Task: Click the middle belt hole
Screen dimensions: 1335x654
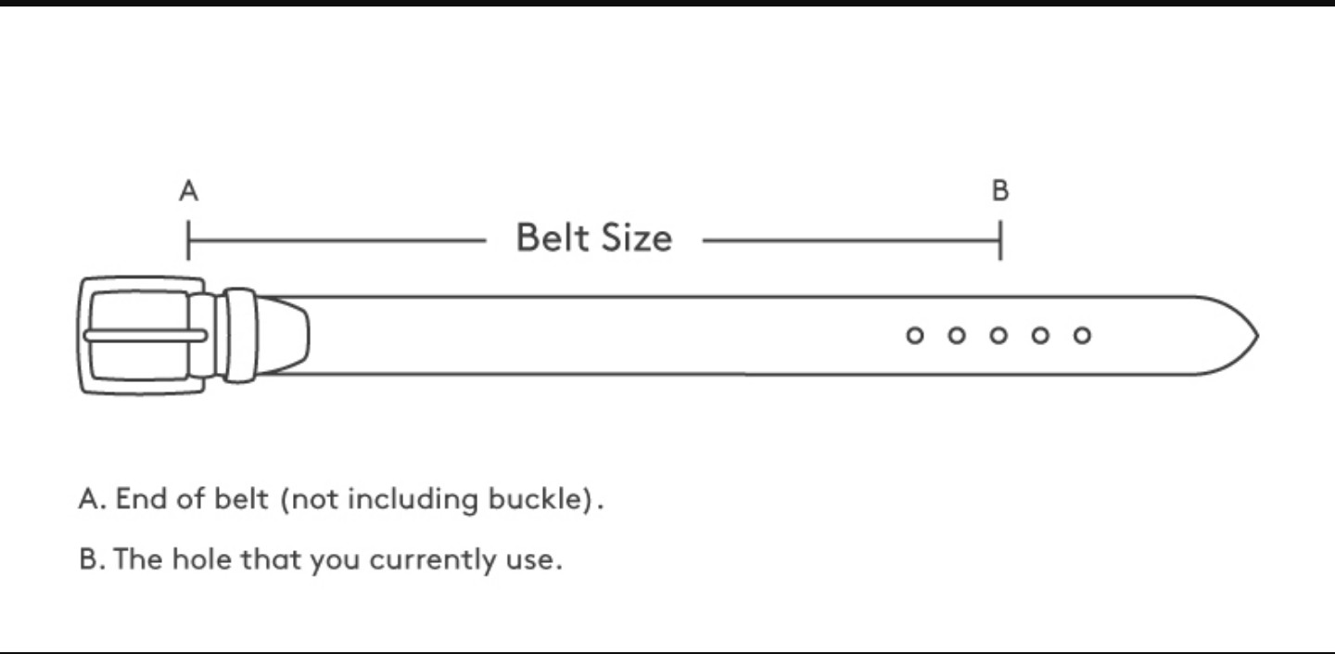Action: click(x=998, y=335)
